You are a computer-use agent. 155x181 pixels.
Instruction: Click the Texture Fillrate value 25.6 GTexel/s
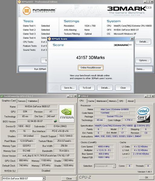64,141
